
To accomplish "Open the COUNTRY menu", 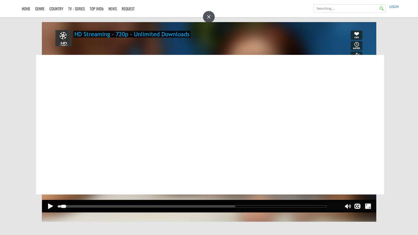I will [x=56, y=9].
